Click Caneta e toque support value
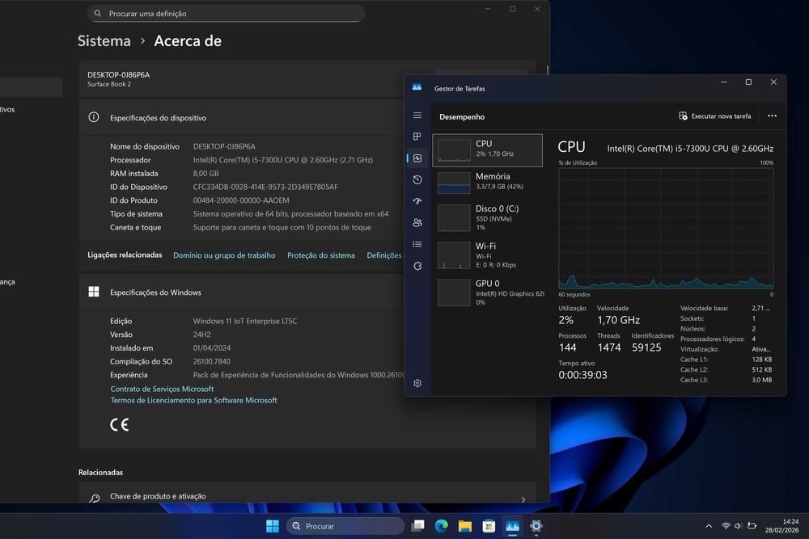 point(282,227)
